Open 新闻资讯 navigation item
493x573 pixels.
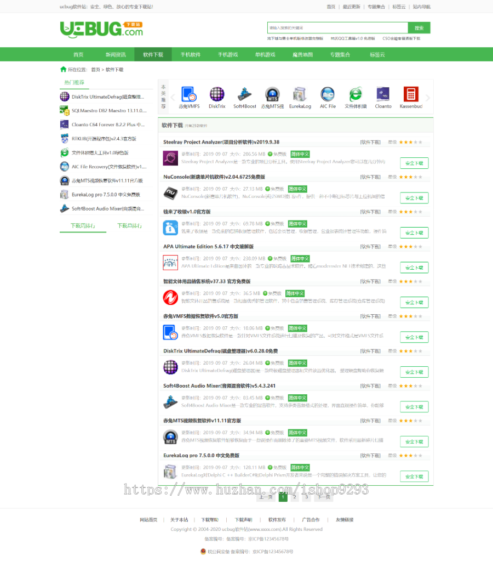(116, 54)
